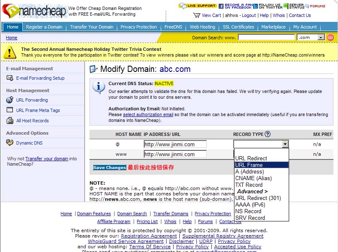Click the Become a Fan on Facebook icon

(221, 6)
